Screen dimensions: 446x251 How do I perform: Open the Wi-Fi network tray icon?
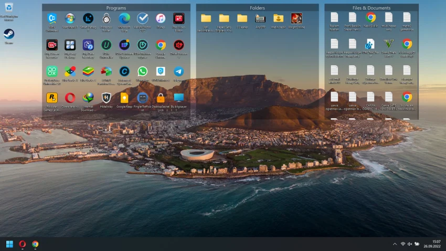pos(403,244)
